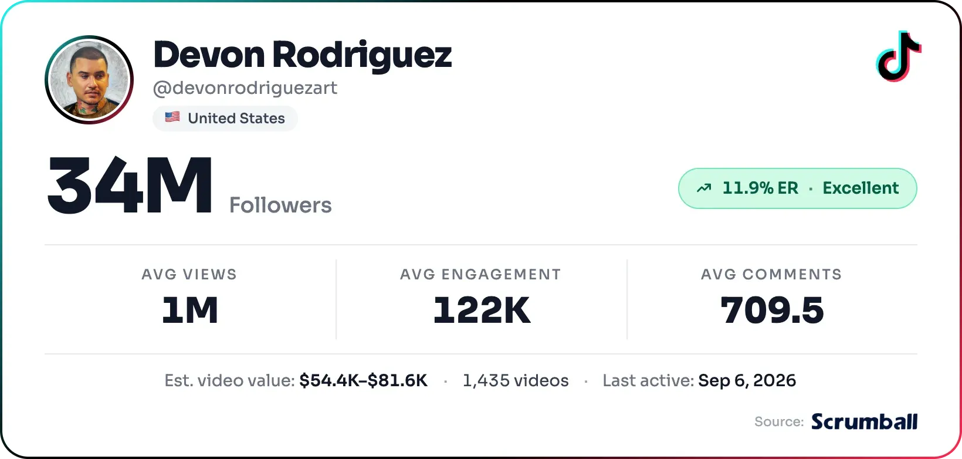Click the 34M followers count
962x459 pixels.
130,185
